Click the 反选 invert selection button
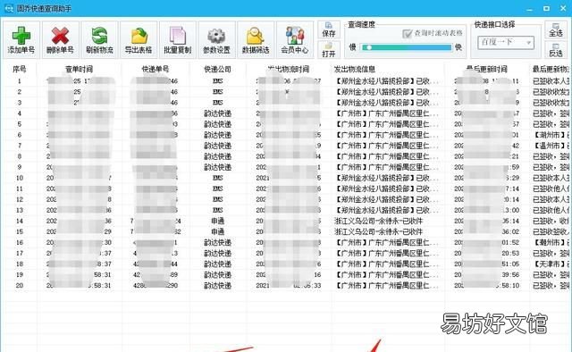572x352 pixels. coord(556,50)
